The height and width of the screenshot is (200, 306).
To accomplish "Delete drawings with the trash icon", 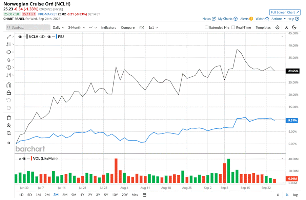I will point(8,118).
